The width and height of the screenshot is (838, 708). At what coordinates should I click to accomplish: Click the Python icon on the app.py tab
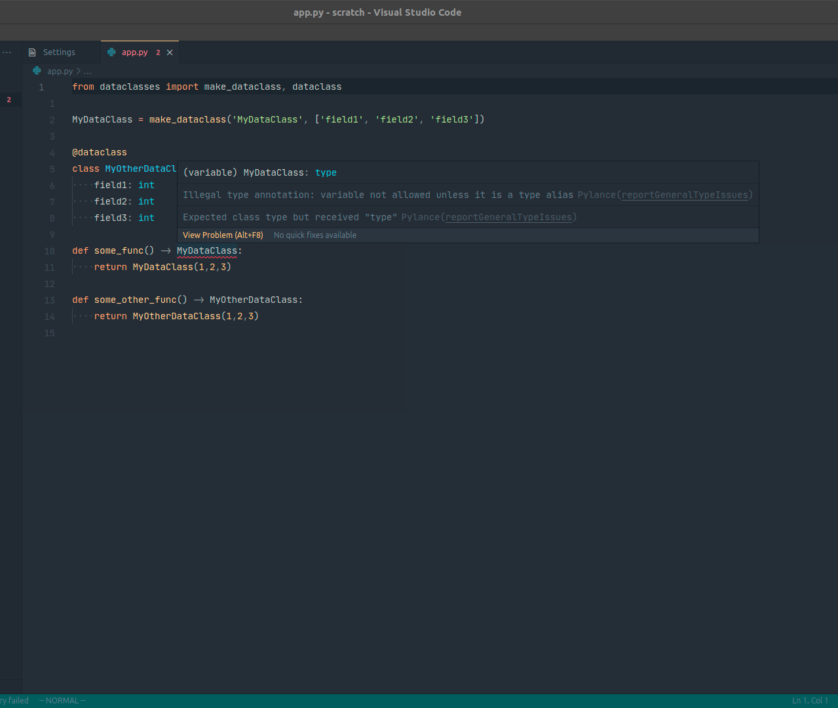pyautogui.click(x=111, y=52)
